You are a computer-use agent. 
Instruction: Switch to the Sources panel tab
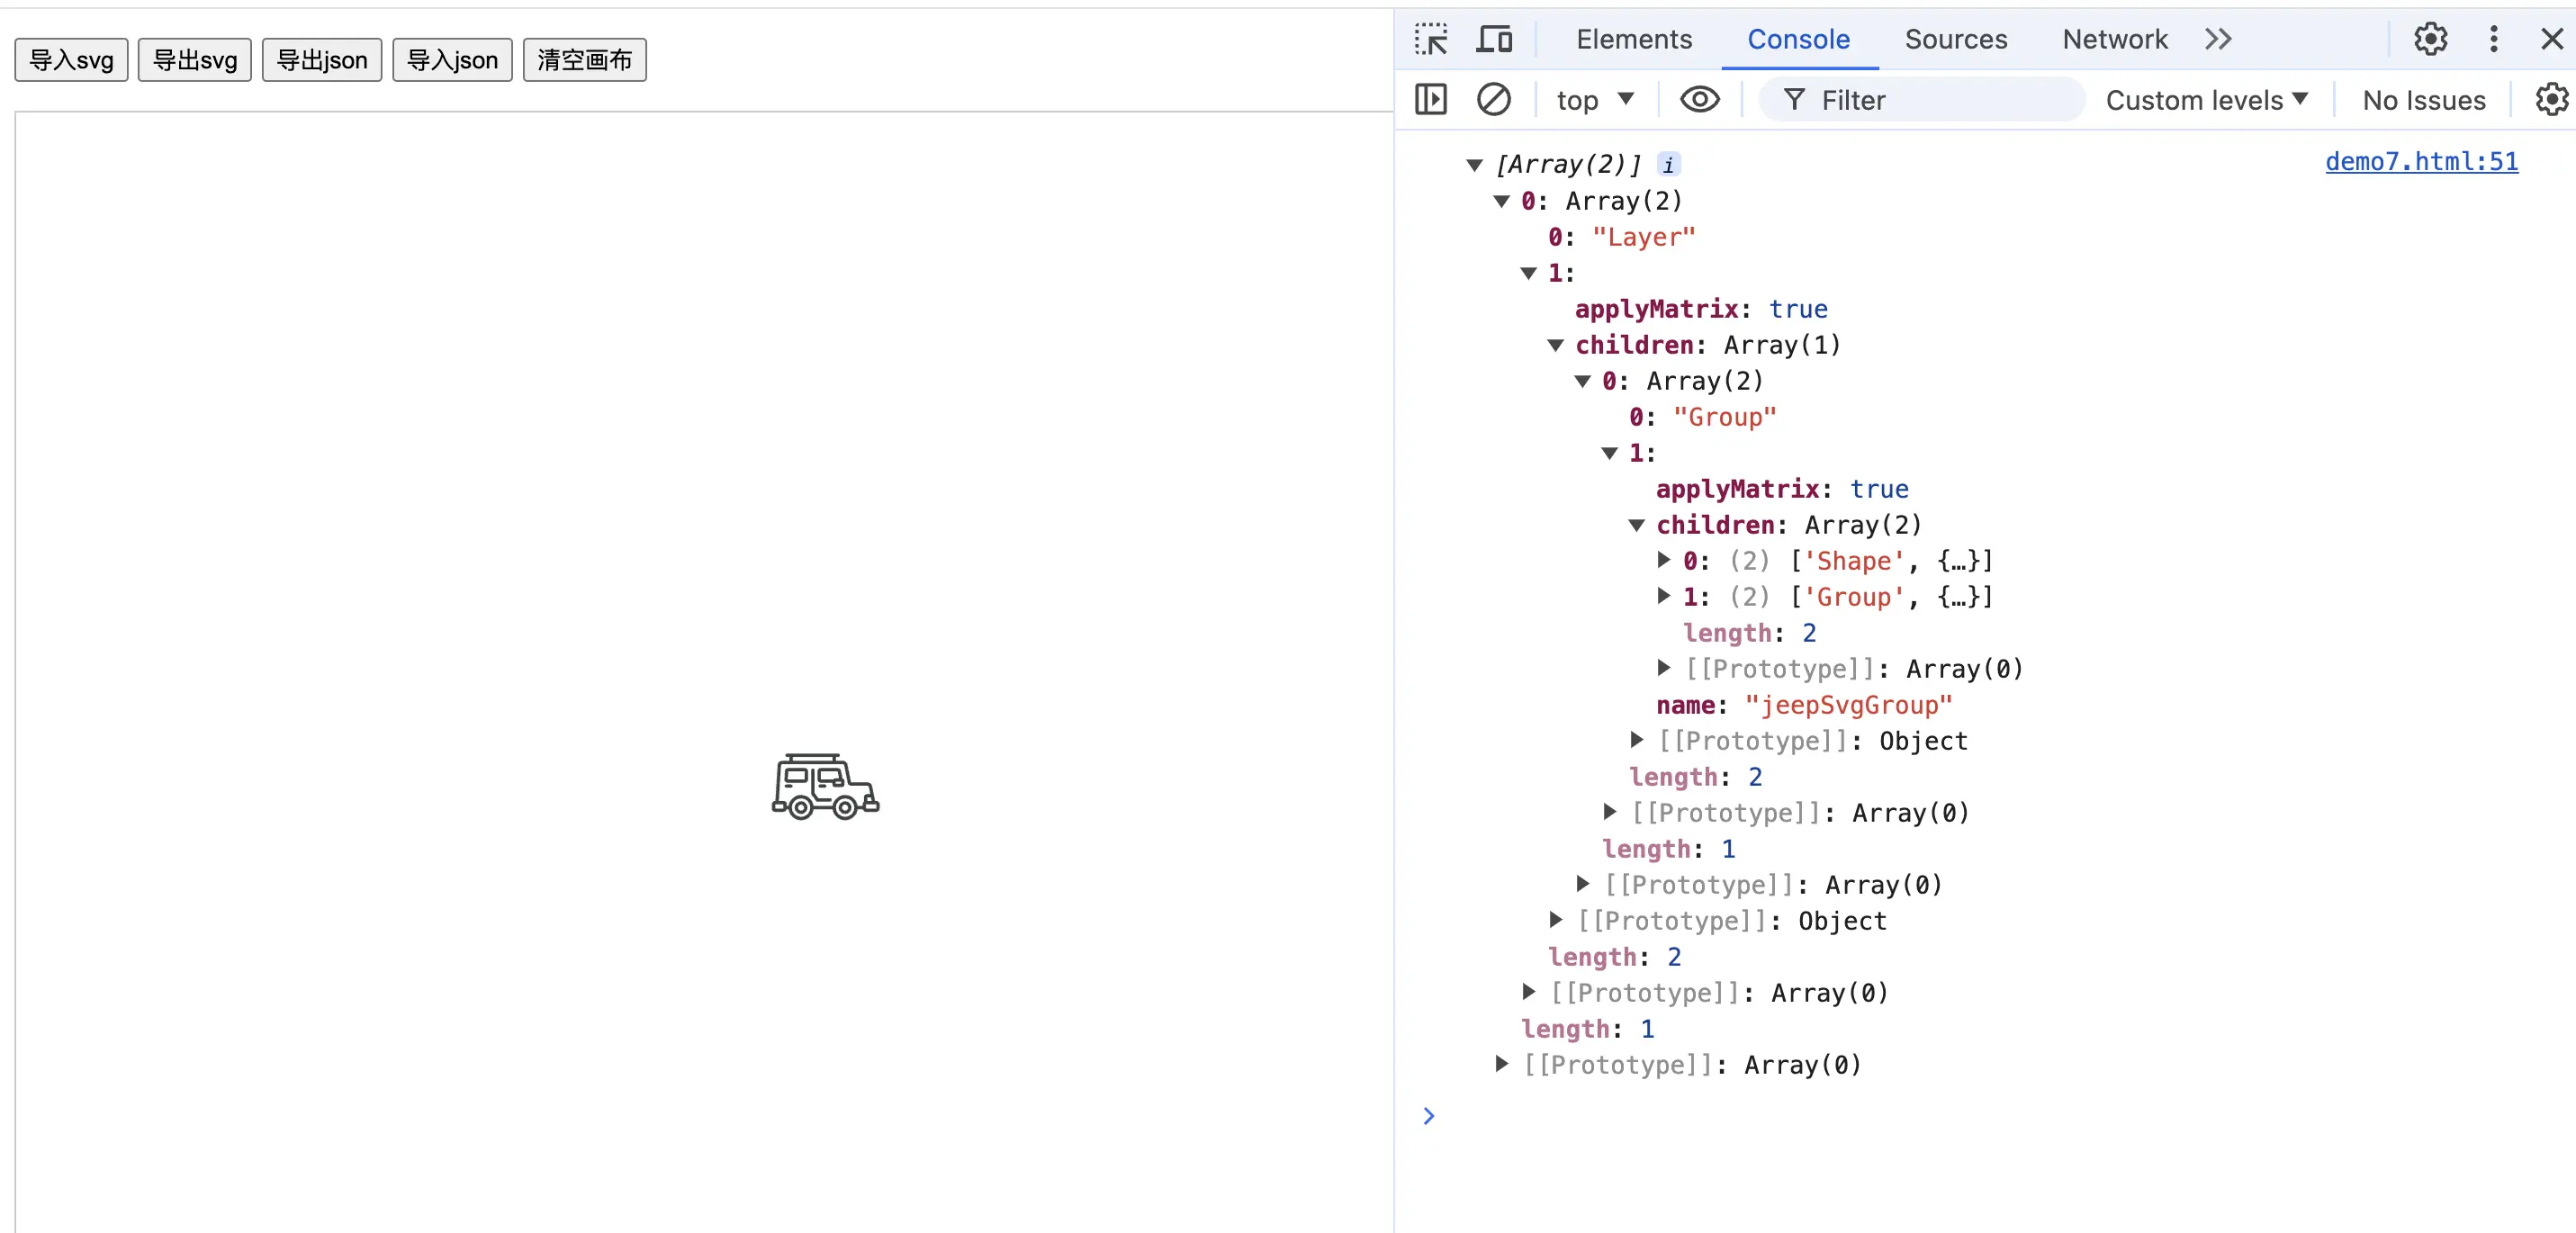coord(1959,38)
